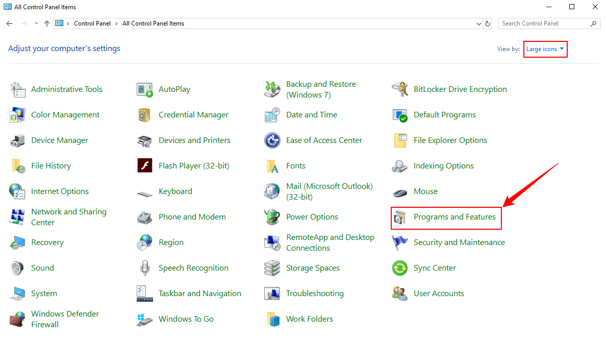Image resolution: width=607 pixels, height=363 pixels.
Task: Click the Search Control Panel field
Action: (543, 23)
